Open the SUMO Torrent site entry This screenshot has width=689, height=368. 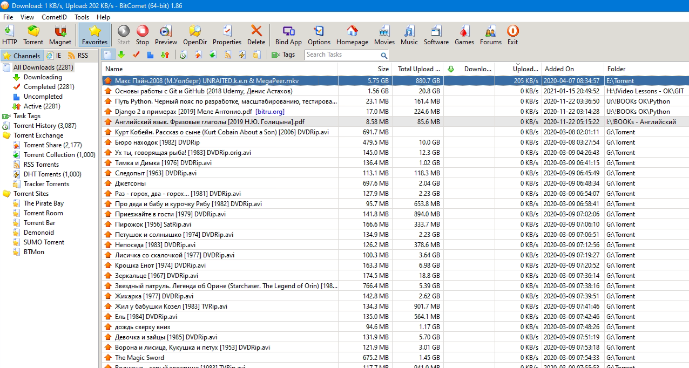pos(44,242)
